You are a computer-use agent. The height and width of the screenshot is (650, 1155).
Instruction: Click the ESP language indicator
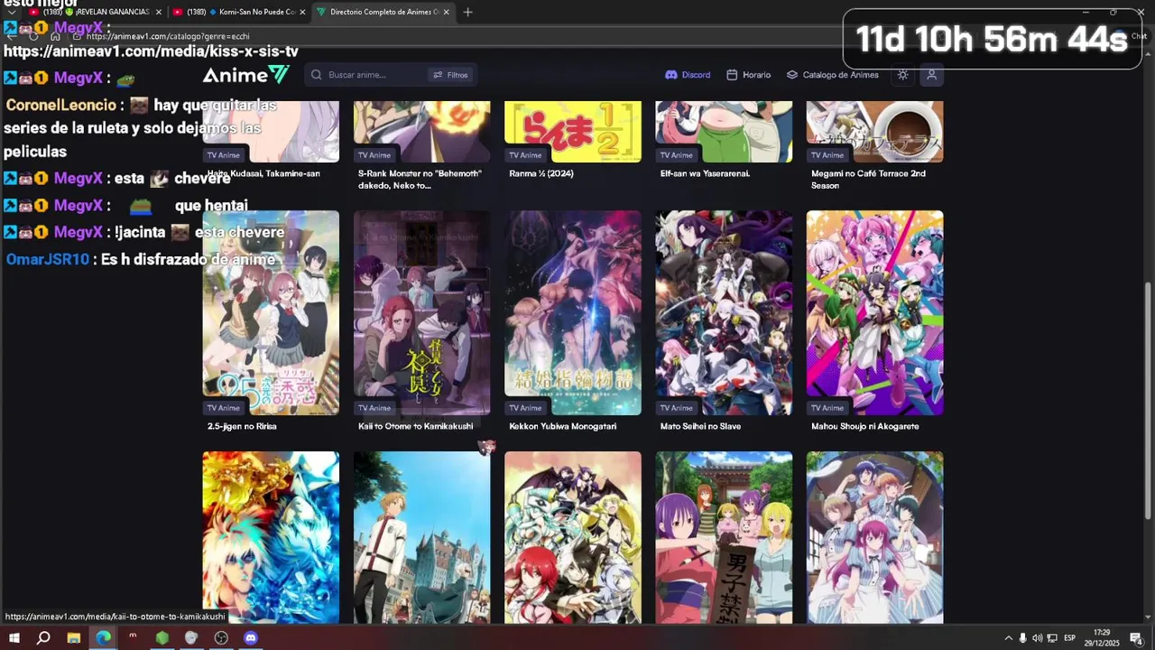1069,638
